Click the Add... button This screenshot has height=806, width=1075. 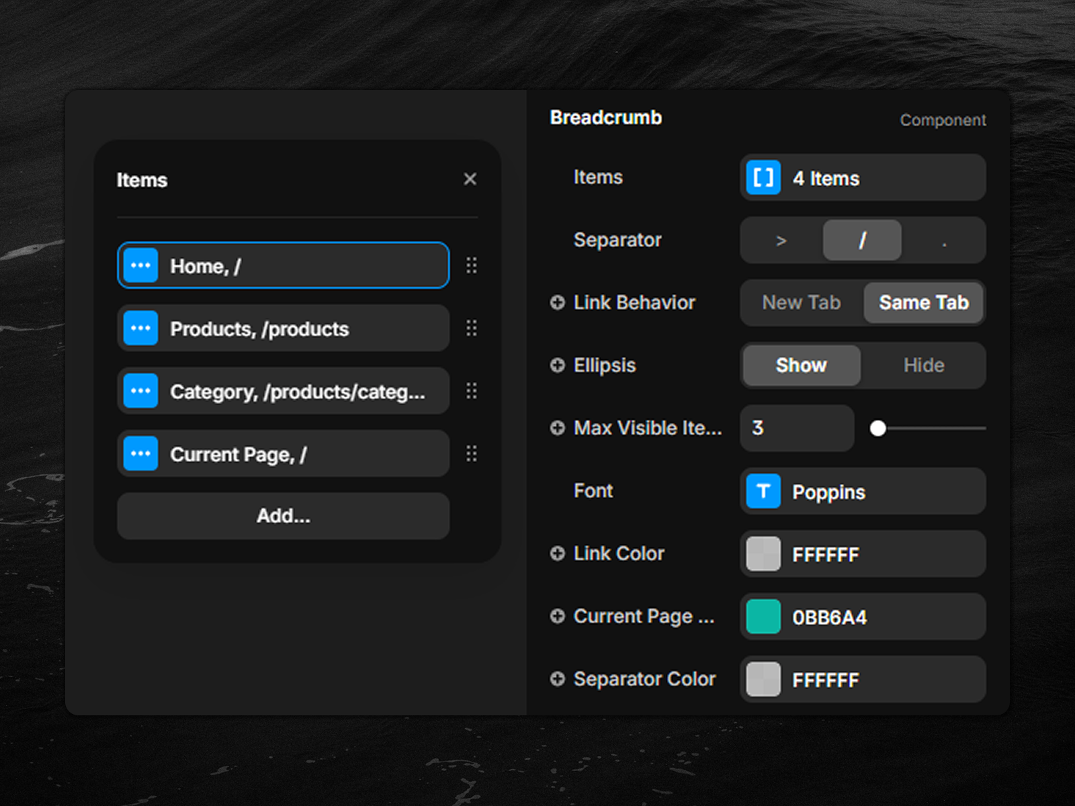click(x=283, y=516)
